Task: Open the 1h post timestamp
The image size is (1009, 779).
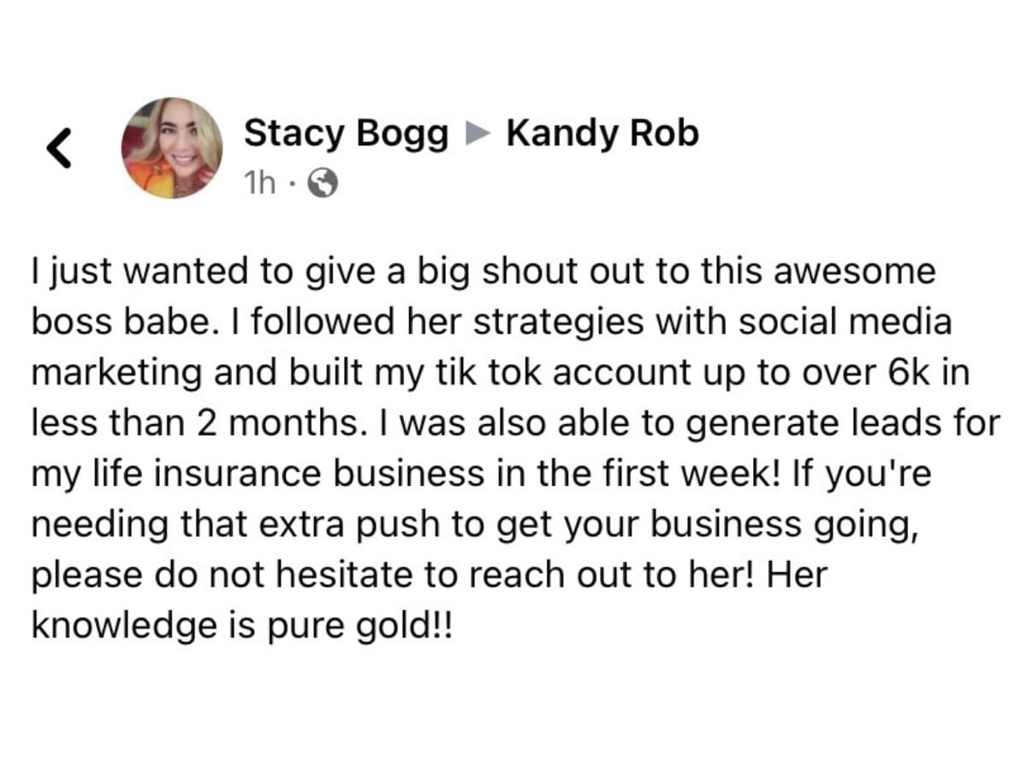Action: [x=260, y=182]
